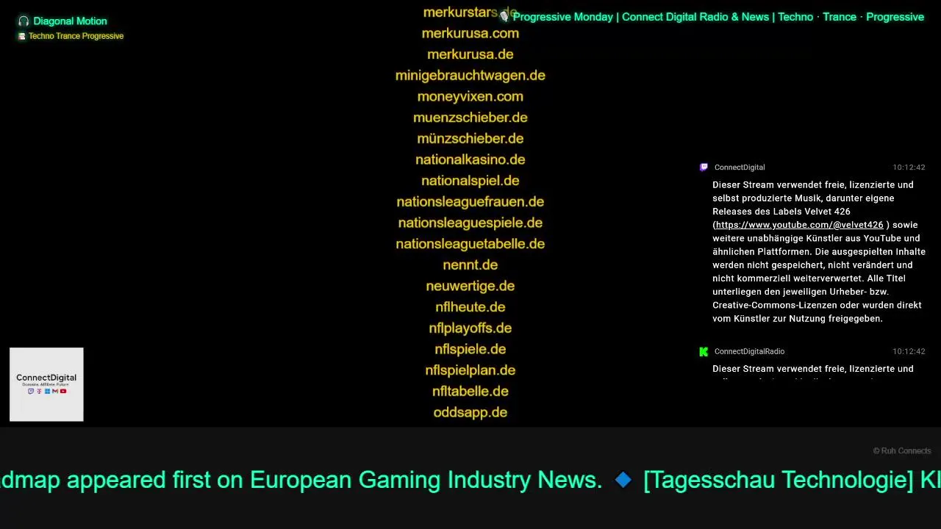Select nationsleaguespiele.de in the domain list
The width and height of the screenshot is (941, 529).
tap(470, 223)
